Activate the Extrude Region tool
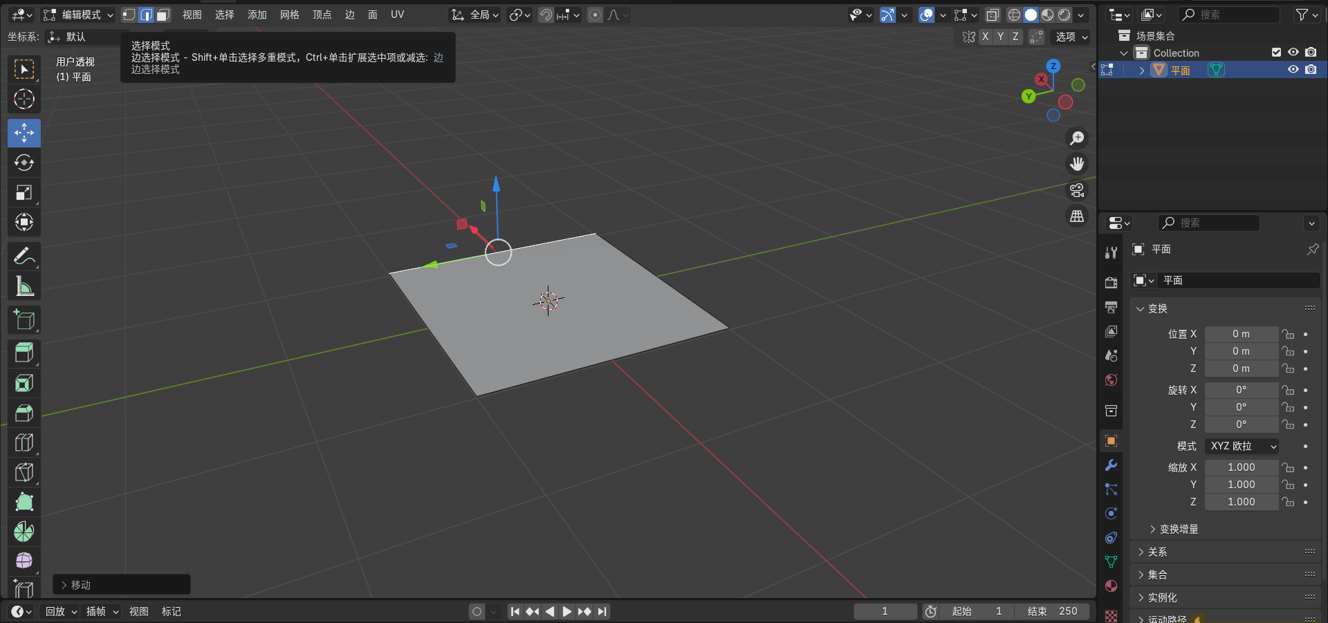The height and width of the screenshot is (623, 1328). click(24, 353)
